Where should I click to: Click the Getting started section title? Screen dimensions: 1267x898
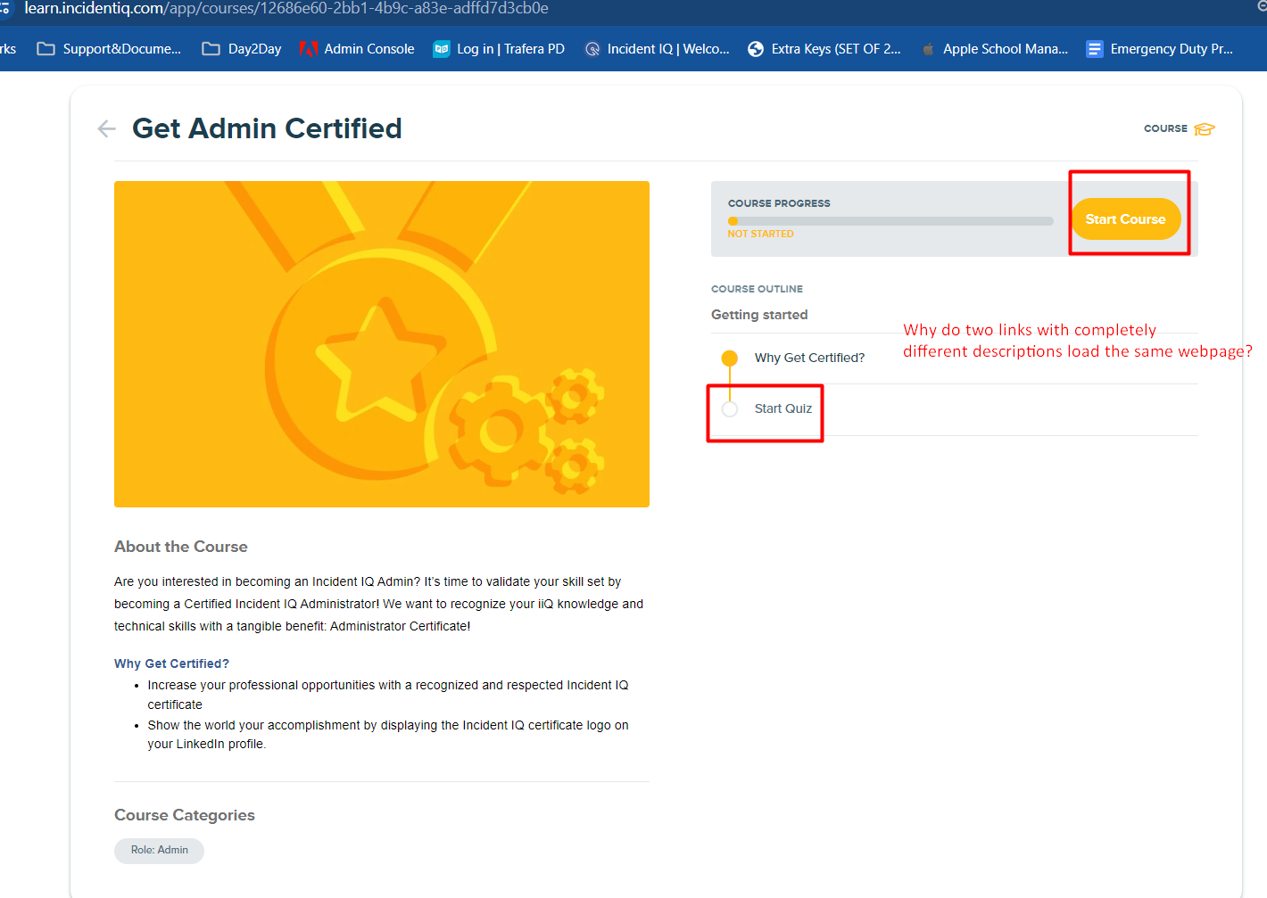click(759, 315)
